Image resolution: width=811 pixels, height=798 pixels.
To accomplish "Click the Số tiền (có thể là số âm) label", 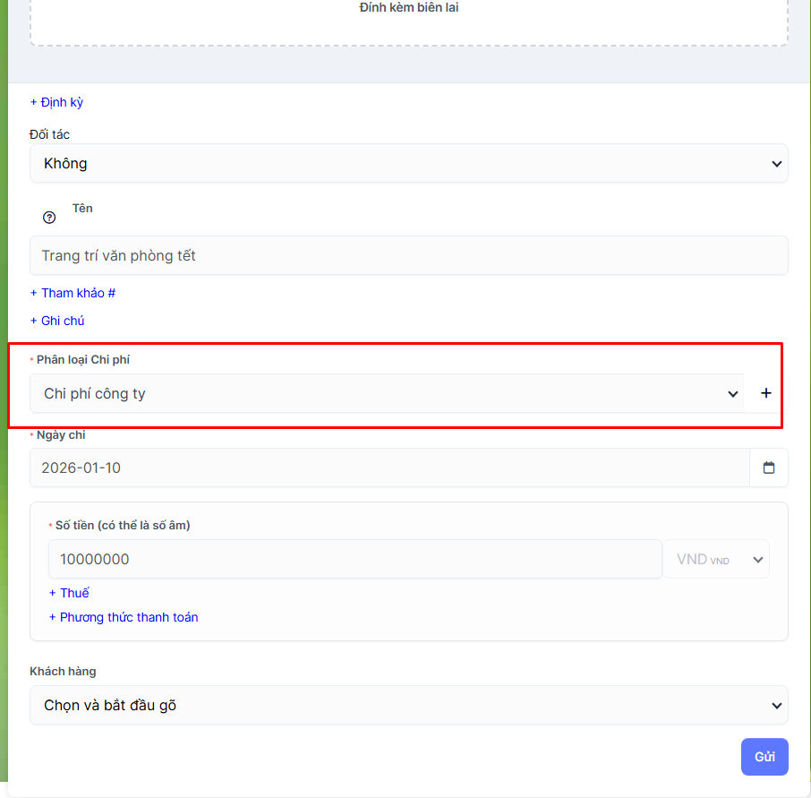I will (123, 526).
